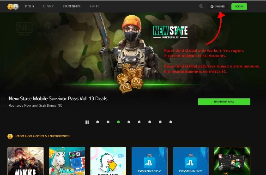
Task: Go to first carousel slide dot
Action: (x=97, y=122)
